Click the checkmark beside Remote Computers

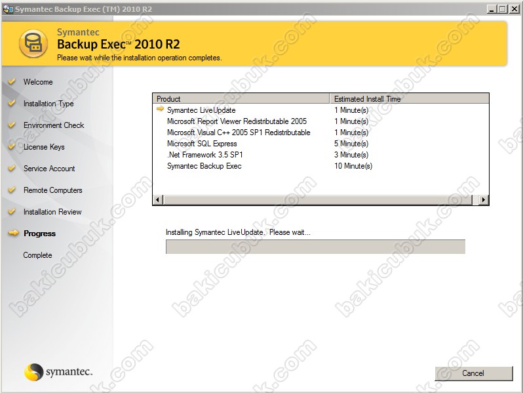tap(12, 190)
